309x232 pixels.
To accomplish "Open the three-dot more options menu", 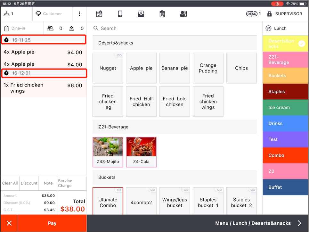I will [79, 14].
